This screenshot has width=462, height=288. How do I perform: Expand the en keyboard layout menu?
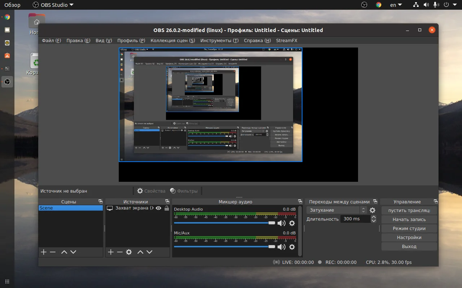click(x=396, y=5)
